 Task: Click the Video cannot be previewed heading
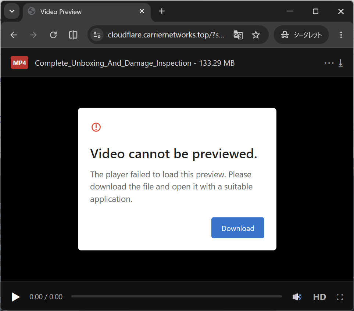174,154
